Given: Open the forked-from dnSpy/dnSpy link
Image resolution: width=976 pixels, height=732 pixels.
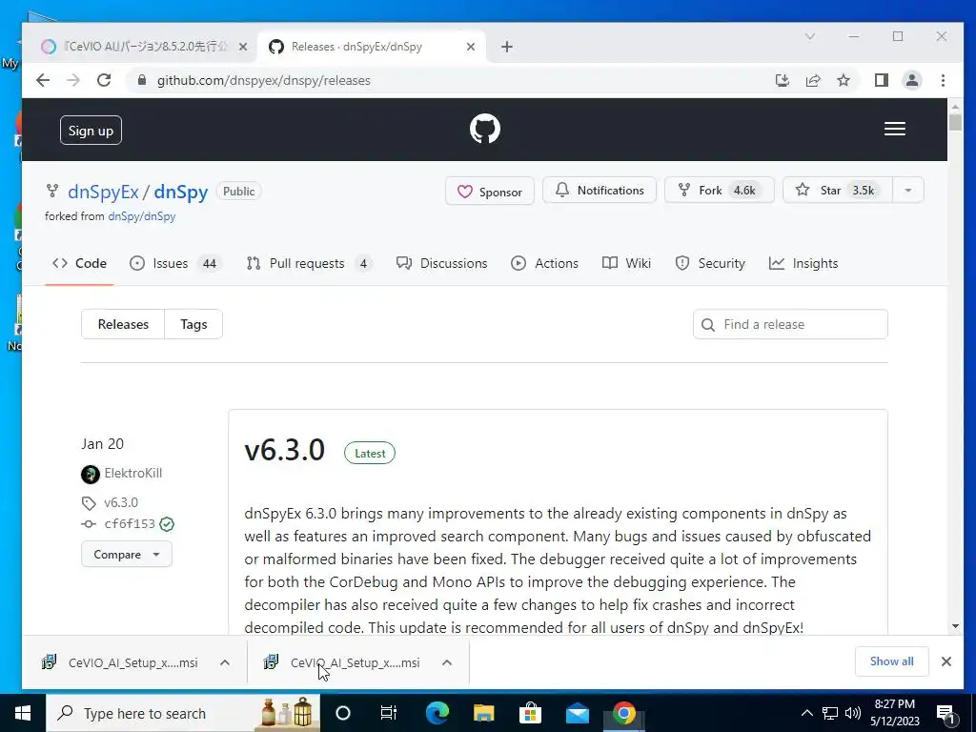Looking at the screenshot, I should (142, 216).
